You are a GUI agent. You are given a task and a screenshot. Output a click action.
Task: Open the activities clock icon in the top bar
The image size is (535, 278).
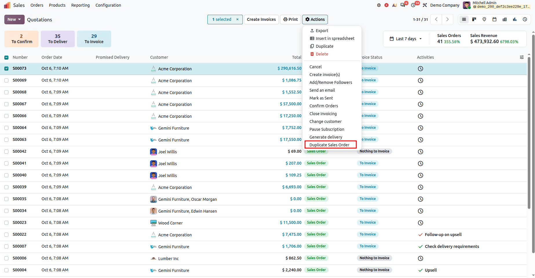point(413,5)
